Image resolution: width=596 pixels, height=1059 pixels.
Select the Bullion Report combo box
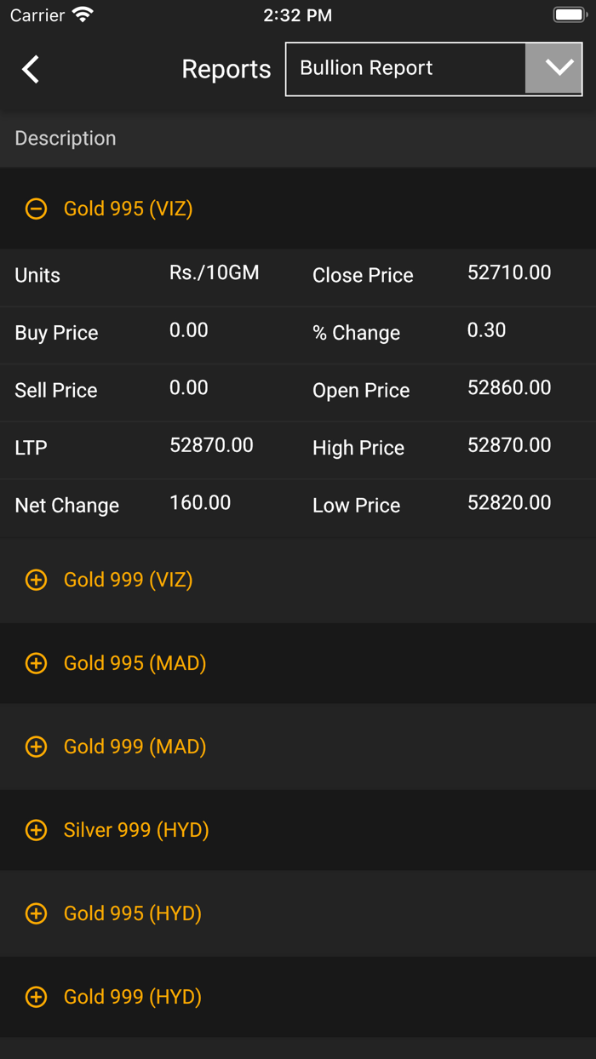[x=405, y=69]
